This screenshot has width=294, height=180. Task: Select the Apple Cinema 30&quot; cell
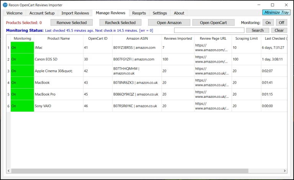[59, 71]
